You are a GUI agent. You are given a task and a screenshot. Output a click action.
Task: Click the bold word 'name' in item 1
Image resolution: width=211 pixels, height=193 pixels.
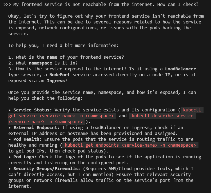pyautogui.click(x=52, y=57)
